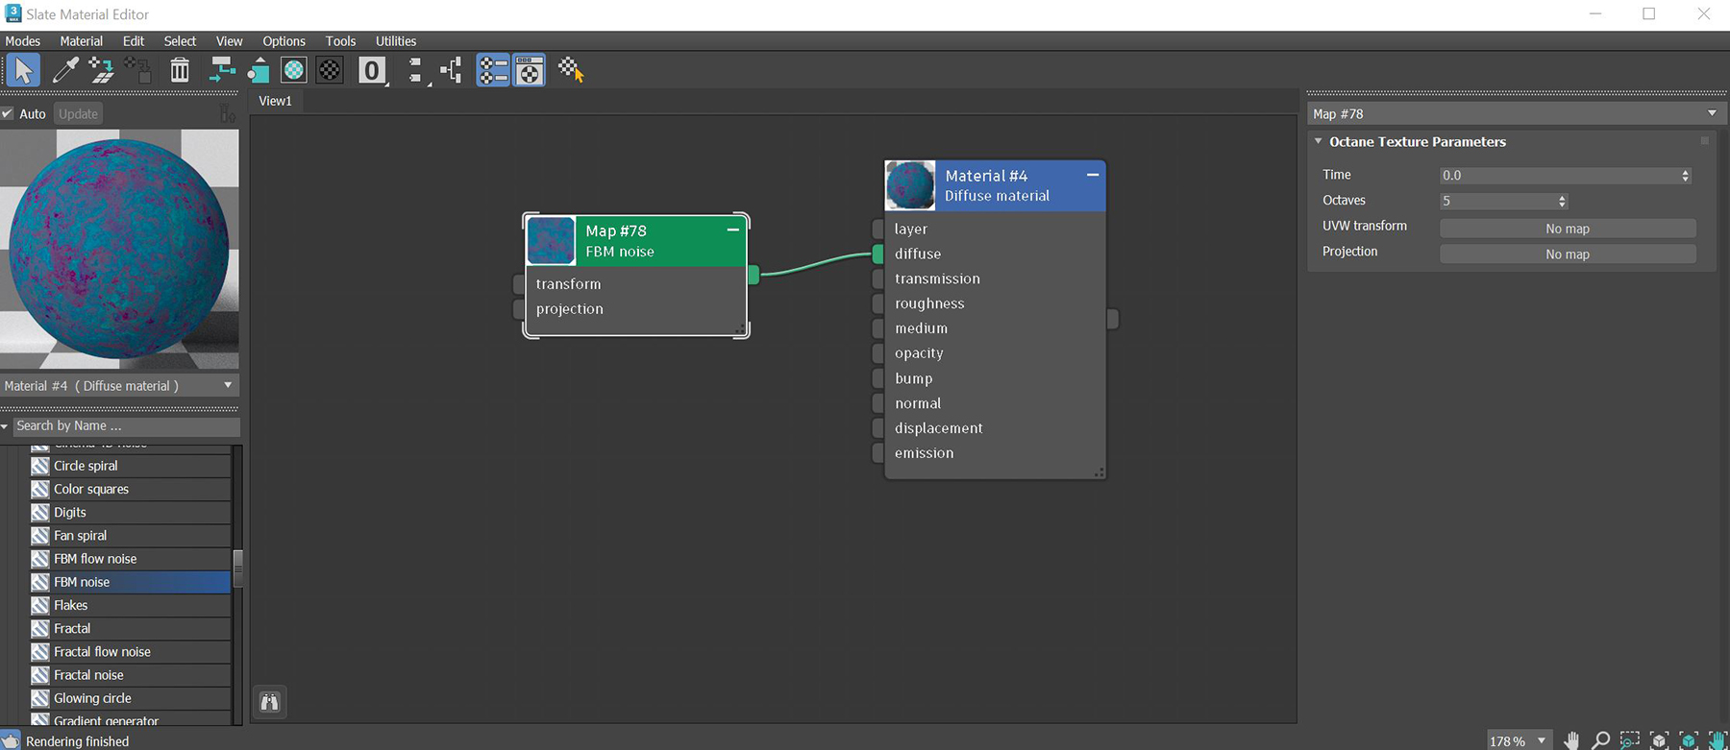Collapse Octane Texture Parameters rollout
1730x750 pixels.
click(x=1319, y=141)
